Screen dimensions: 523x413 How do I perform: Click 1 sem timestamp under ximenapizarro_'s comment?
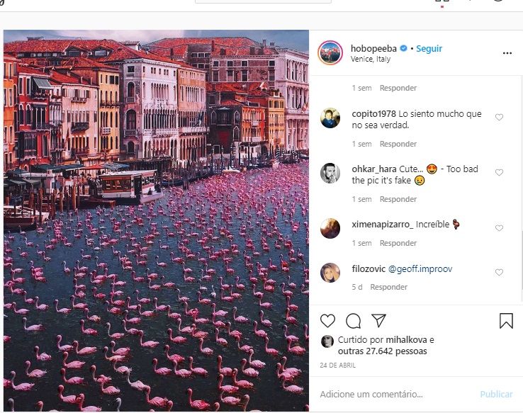pos(361,243)
